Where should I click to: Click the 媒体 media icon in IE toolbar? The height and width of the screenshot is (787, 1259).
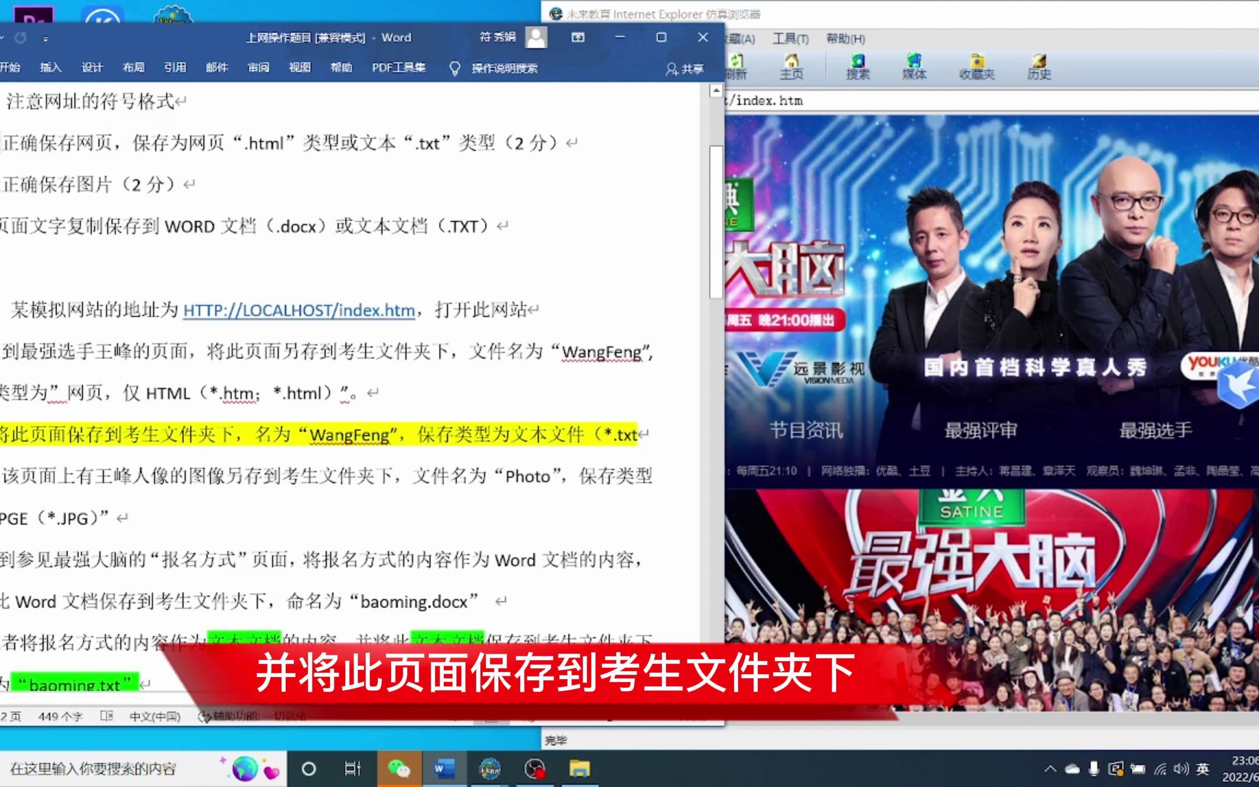(914, 67)
